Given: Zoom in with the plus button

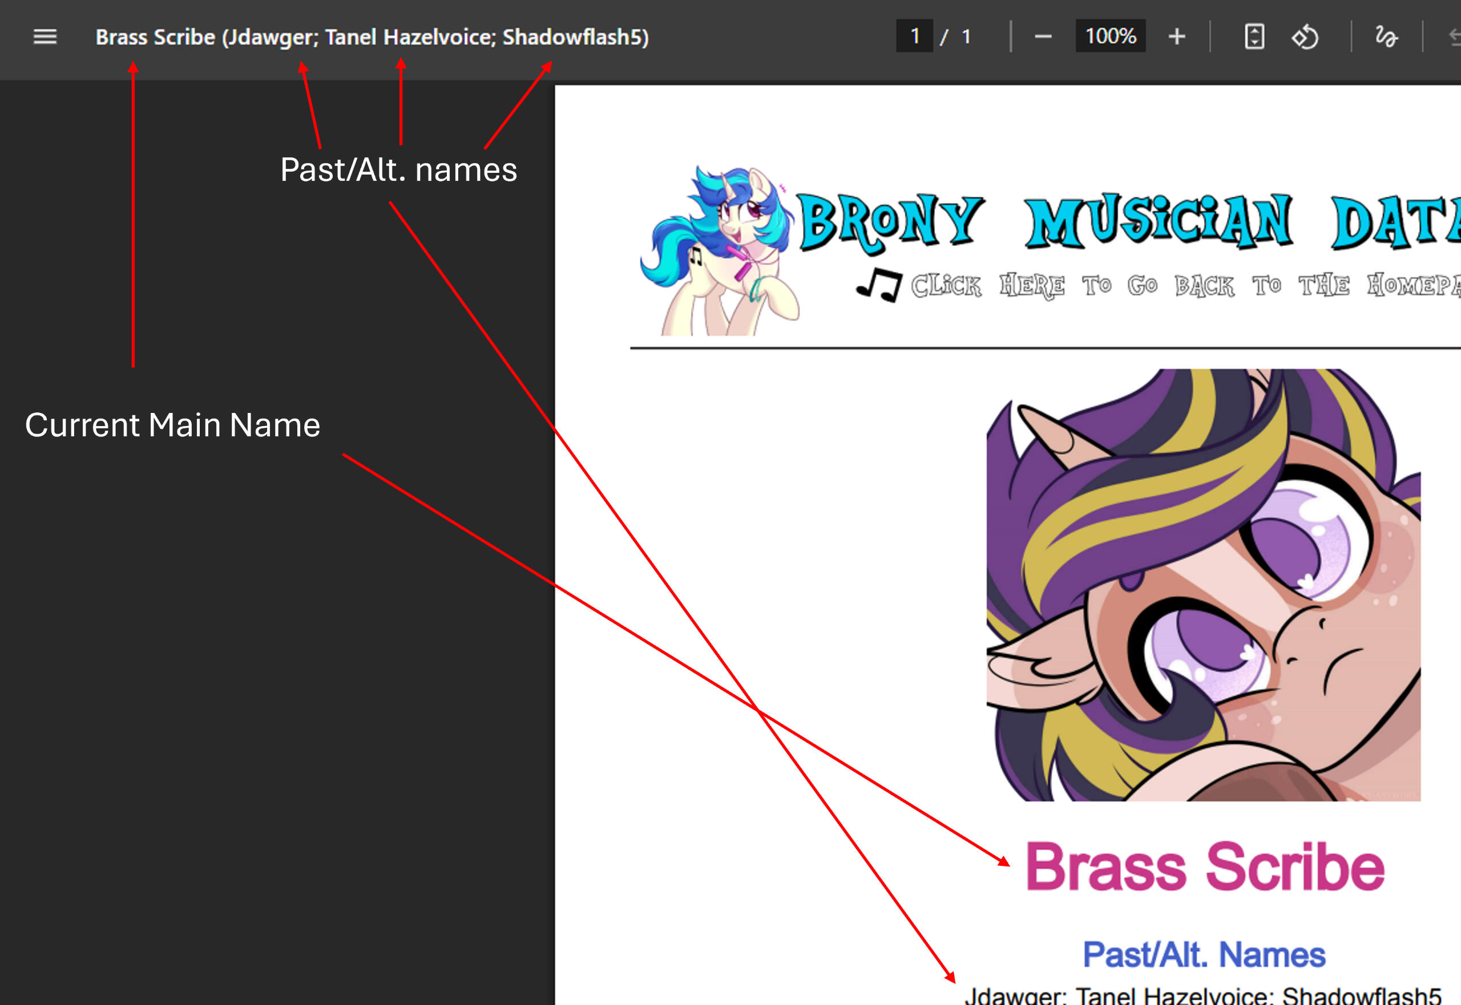Looking at the screenshot, I should [x=1176, y=37].
